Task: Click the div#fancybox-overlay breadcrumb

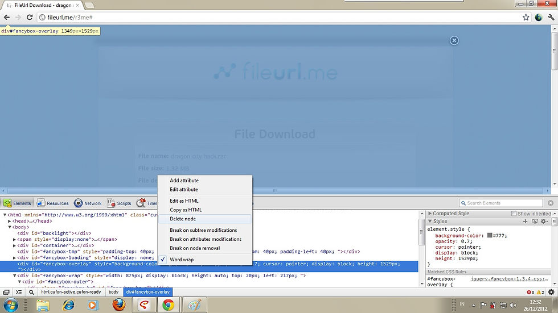Action: pos(147,292)
